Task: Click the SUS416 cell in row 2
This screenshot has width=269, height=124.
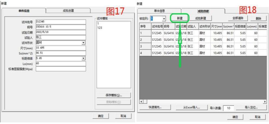Action: click(x=169, y=40)
